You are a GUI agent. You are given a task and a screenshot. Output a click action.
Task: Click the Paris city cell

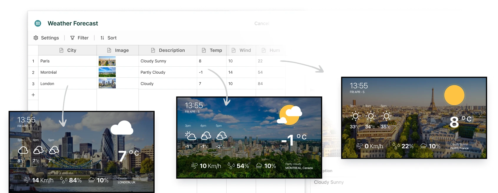(67, 61)
